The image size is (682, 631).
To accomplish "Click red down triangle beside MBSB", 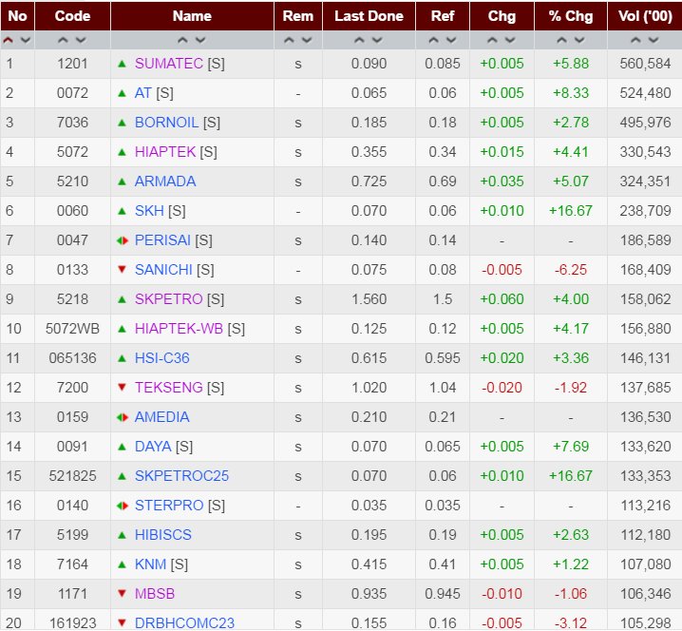I will [x=123, y=594].
